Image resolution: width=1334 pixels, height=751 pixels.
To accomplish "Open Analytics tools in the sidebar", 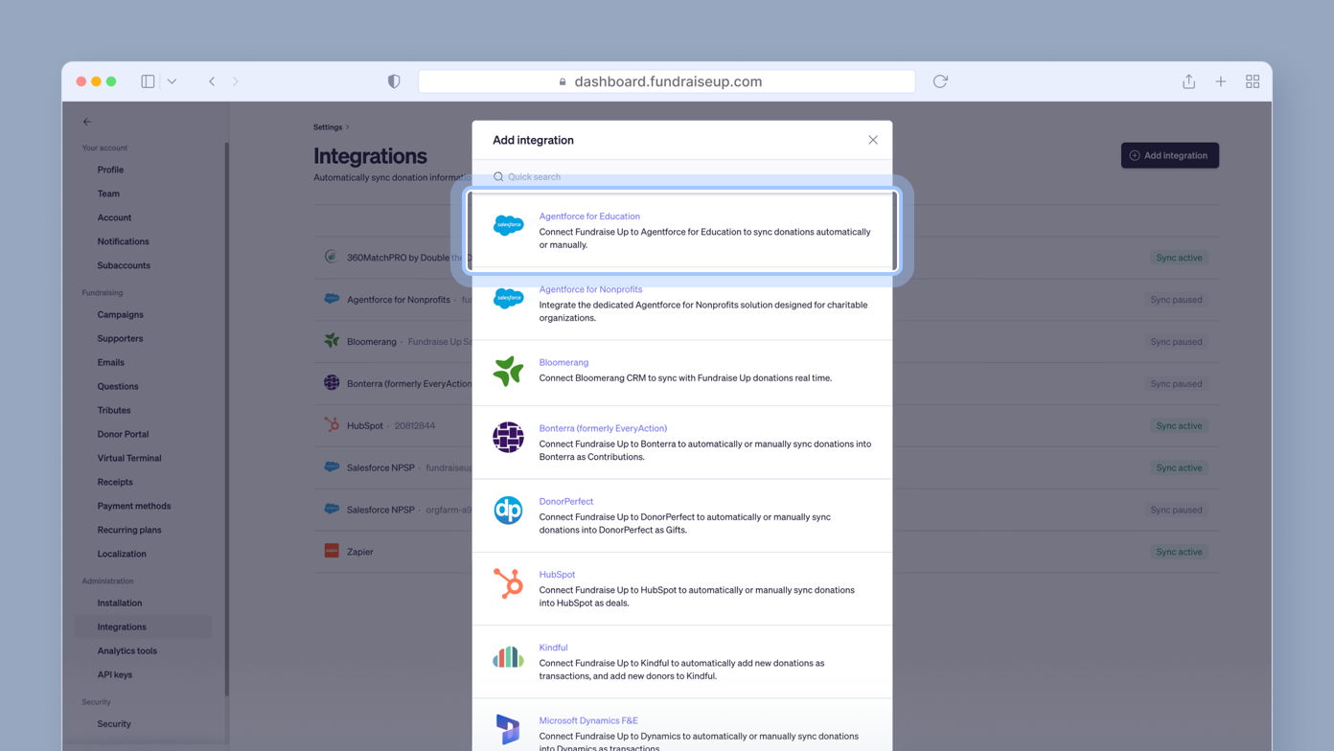I will (x=127, y=650).
